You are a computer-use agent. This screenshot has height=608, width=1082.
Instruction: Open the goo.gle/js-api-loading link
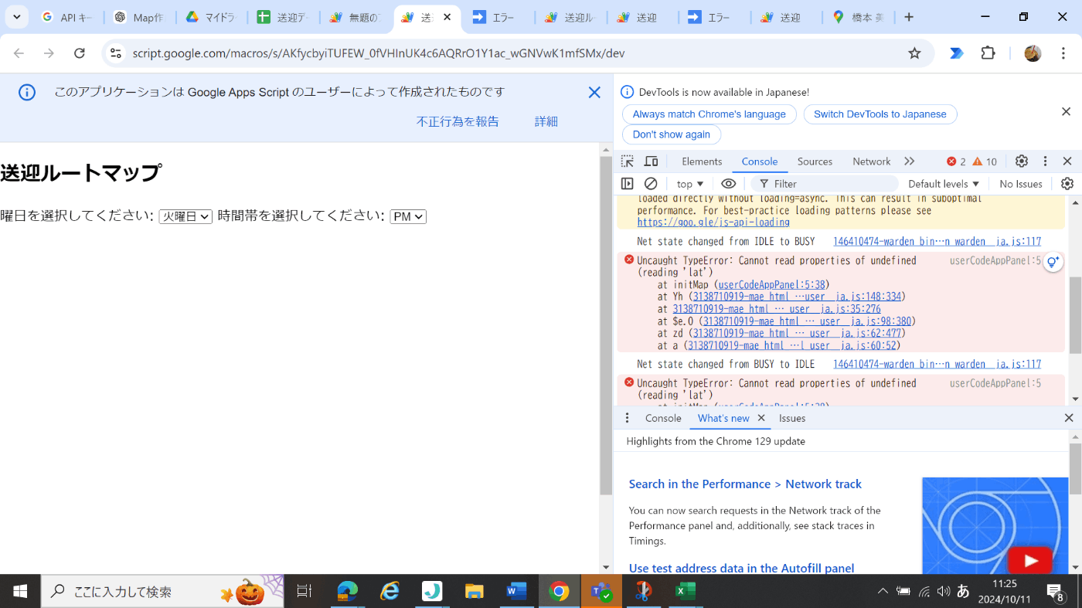(713, 222)
